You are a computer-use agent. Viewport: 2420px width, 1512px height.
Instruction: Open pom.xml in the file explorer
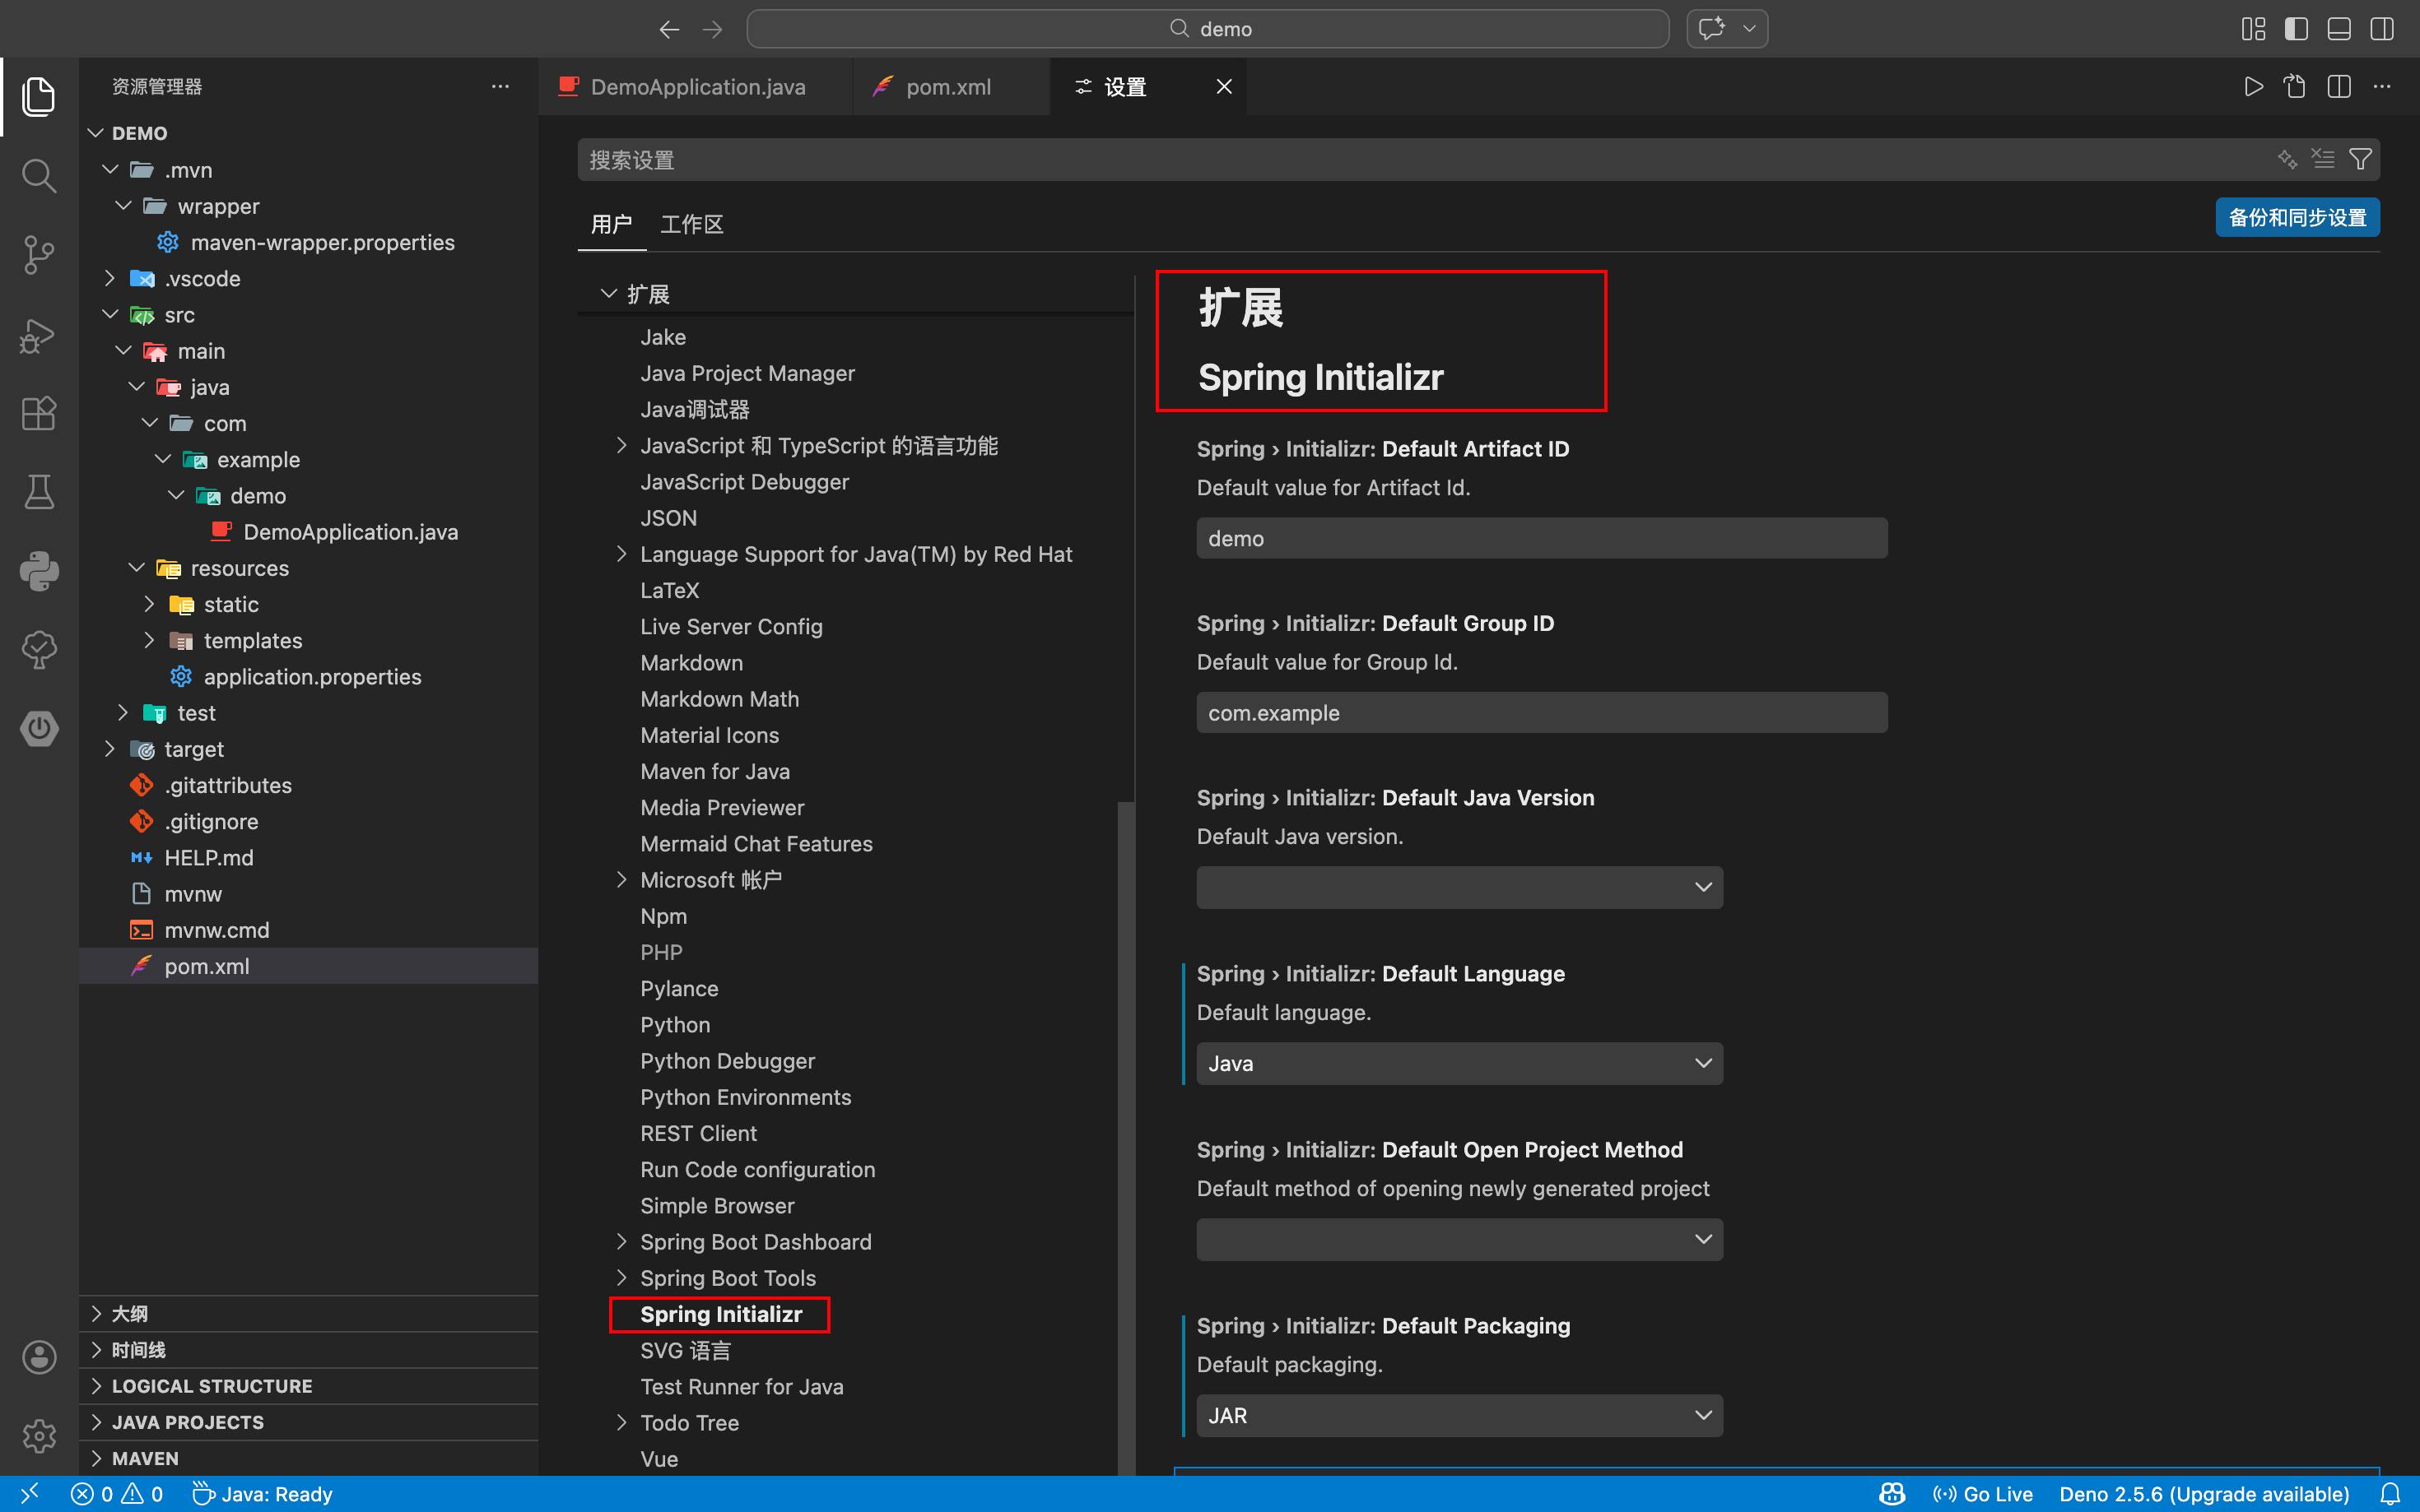coord(308,966)
